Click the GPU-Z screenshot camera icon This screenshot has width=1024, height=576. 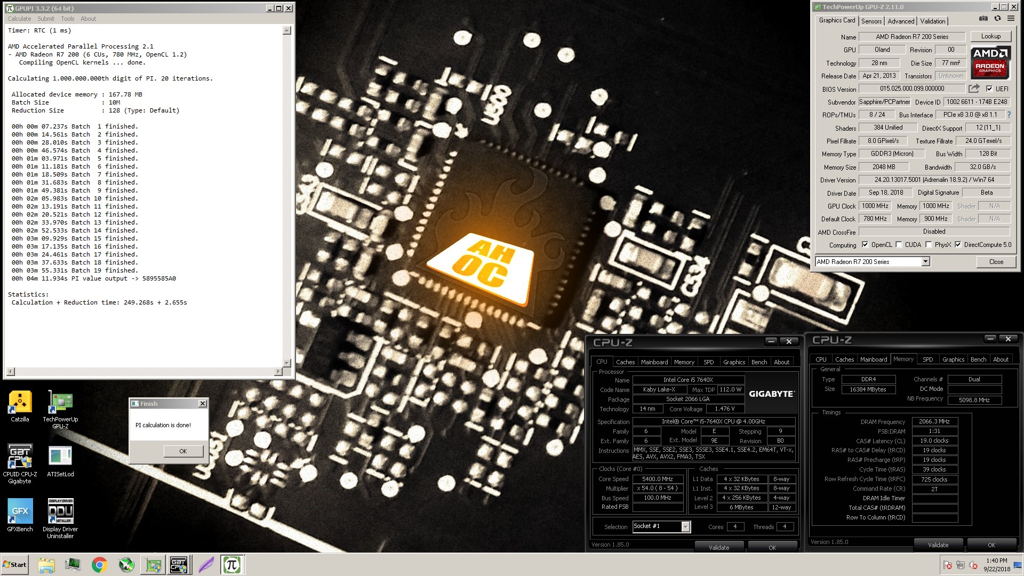(x=983, y=19)
